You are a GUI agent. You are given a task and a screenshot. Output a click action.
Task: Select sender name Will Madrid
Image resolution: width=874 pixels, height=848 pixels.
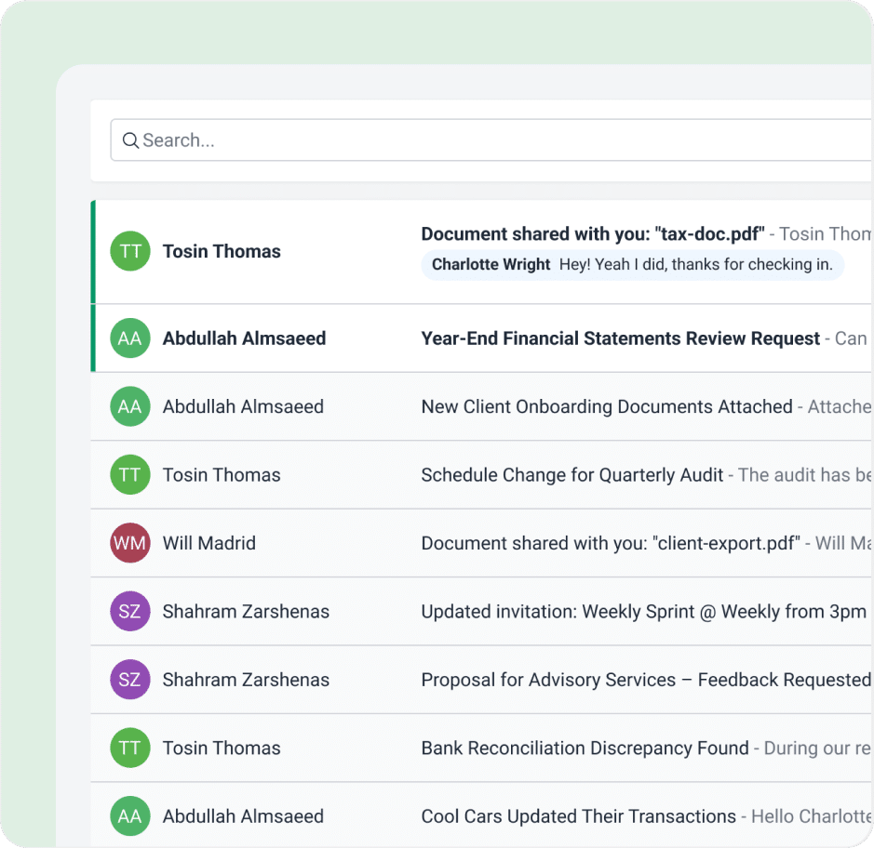209,543
